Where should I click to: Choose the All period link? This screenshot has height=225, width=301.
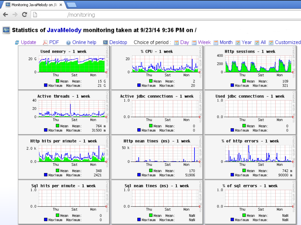(263, 42)
